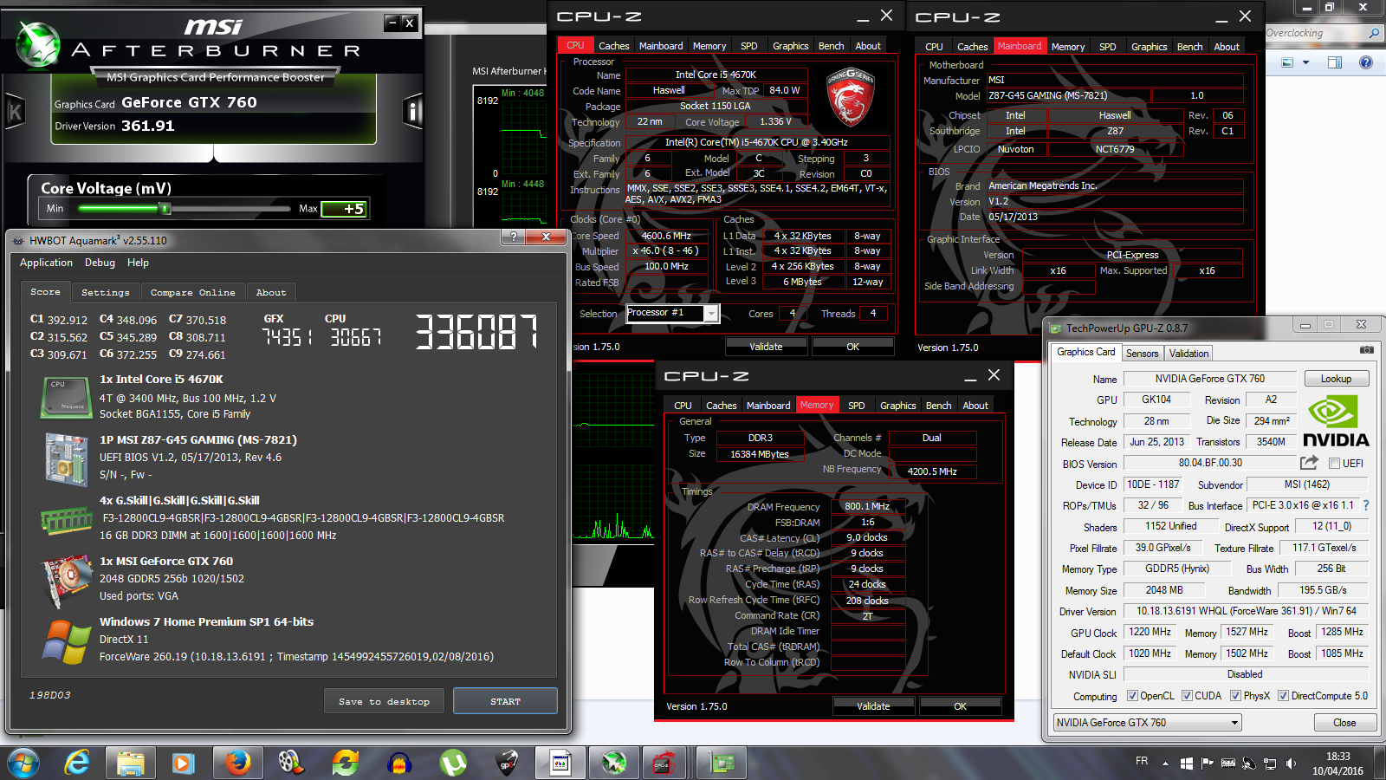
Task: Click the Core Voltage slider handle
Action: (165, 208)
